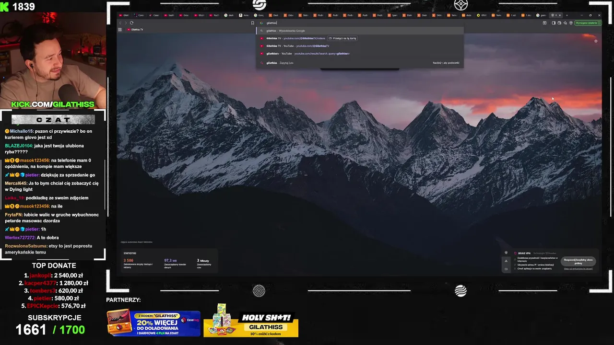Viewport: 614px width, 345px height.
Task: Click jankopl's 2 540,00 zł top donate row
Action: (53, 276)
